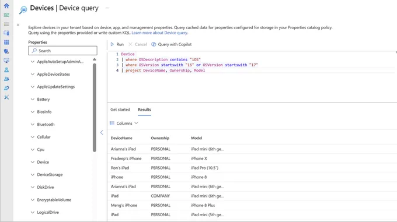Open Endpoint security shield icon
This screenshot has height=222, width=397.
coord(6,51)
